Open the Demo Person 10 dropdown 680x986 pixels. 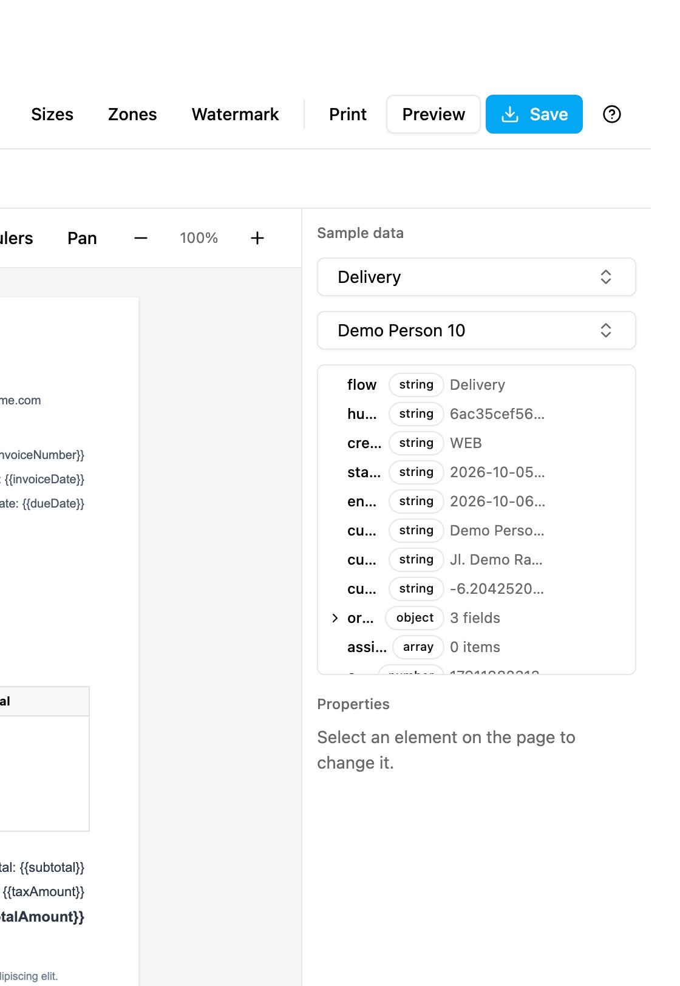[477, 330]
